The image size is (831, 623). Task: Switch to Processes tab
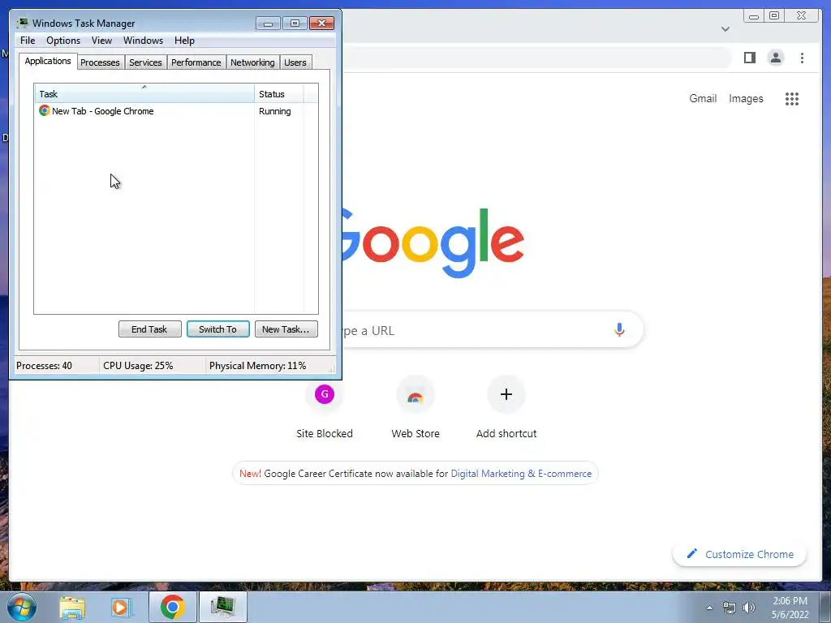(100, 62)
